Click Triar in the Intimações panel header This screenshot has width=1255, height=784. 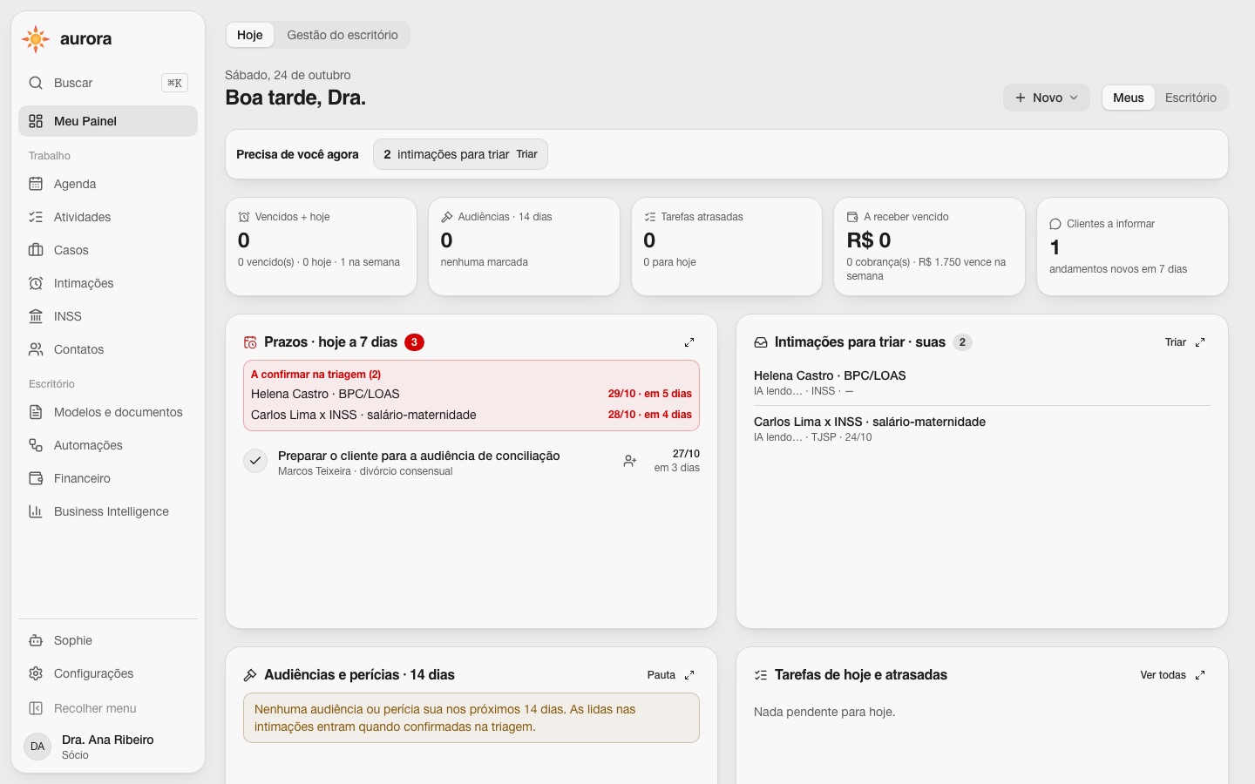(1176, 342)
